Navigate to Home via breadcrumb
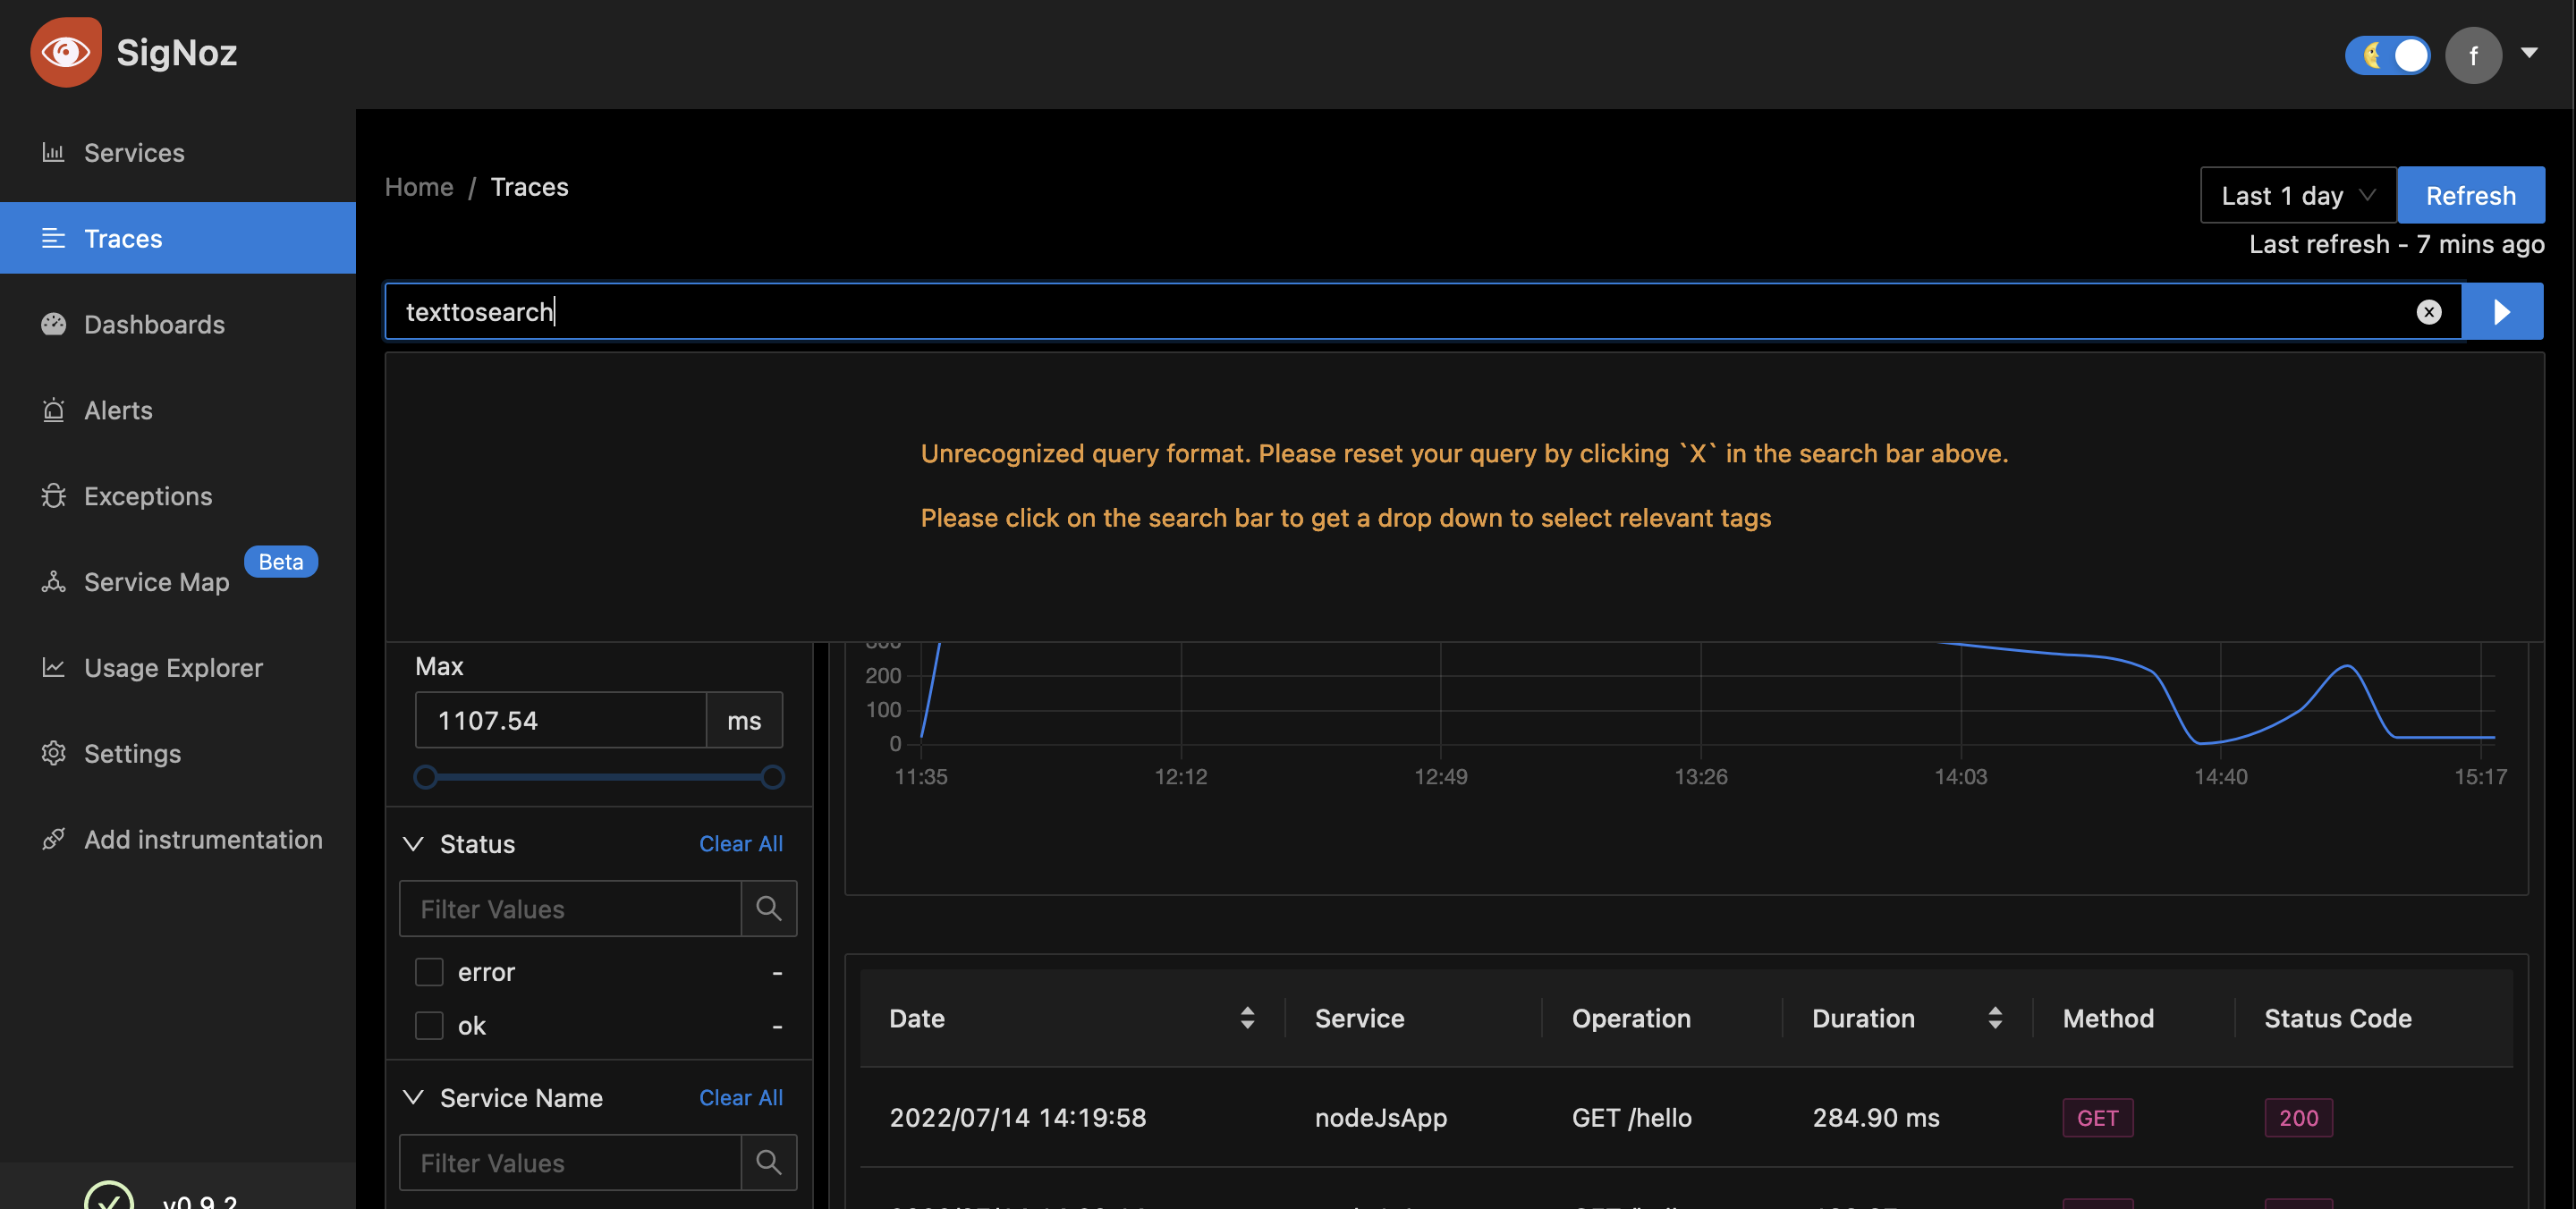2576x1209 pixels. point(418,187)
